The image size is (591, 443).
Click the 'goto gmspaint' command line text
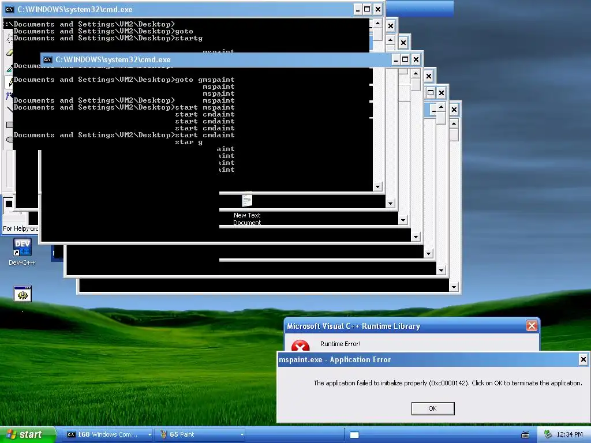205,80
